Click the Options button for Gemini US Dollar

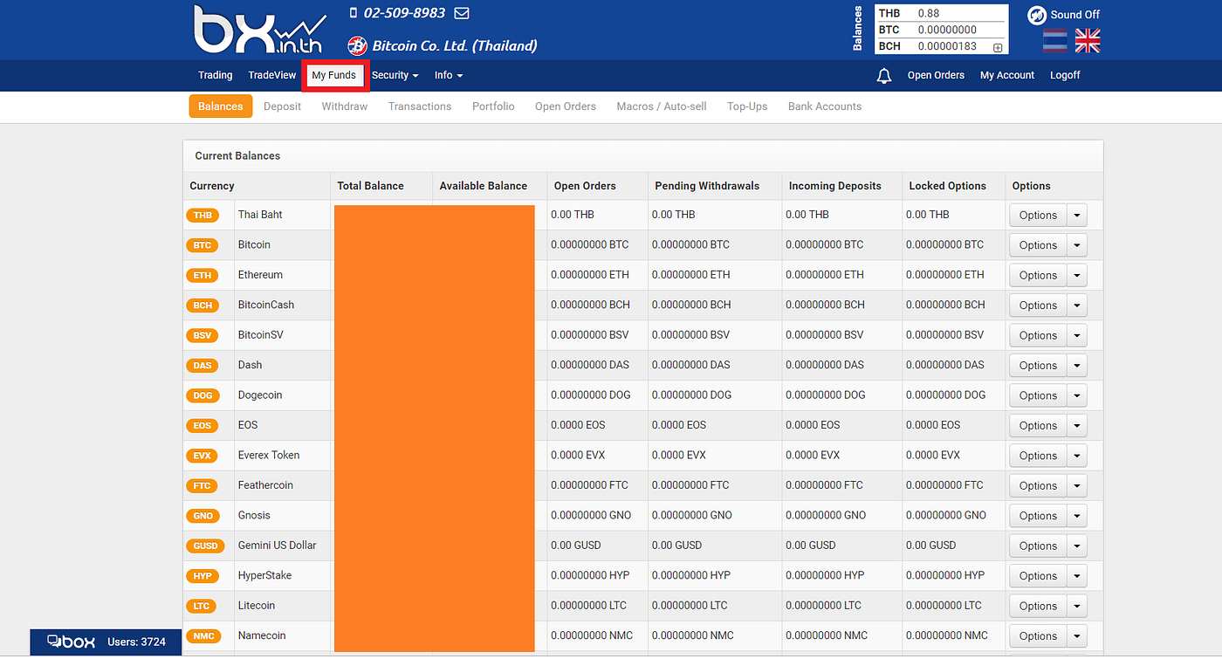(x=1038, y=546)
